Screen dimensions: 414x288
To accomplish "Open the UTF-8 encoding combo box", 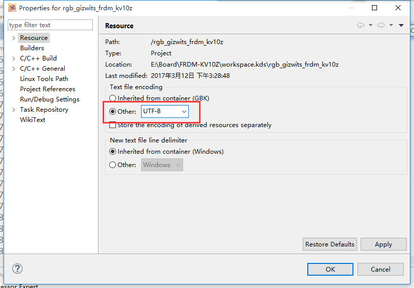I will (165, 111).
